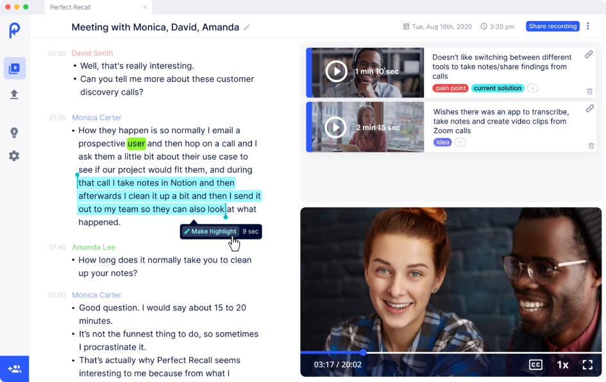Click 'Good question. I would say' line
The height and width of the screenshot is (382, 606).
pyautogui.click(x=162, y=308)
